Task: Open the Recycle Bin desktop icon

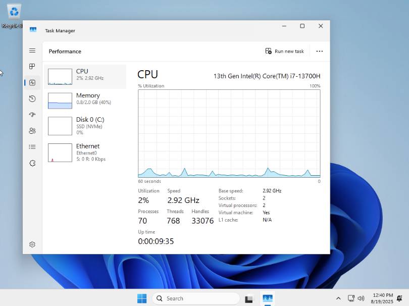Action: point(13,16)
